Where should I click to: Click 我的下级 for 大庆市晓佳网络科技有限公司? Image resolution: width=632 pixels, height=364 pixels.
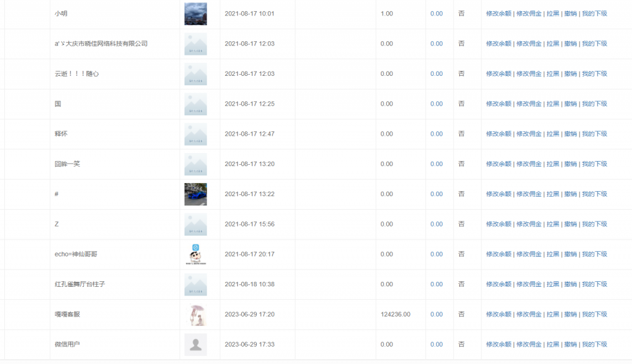[594, 44]
